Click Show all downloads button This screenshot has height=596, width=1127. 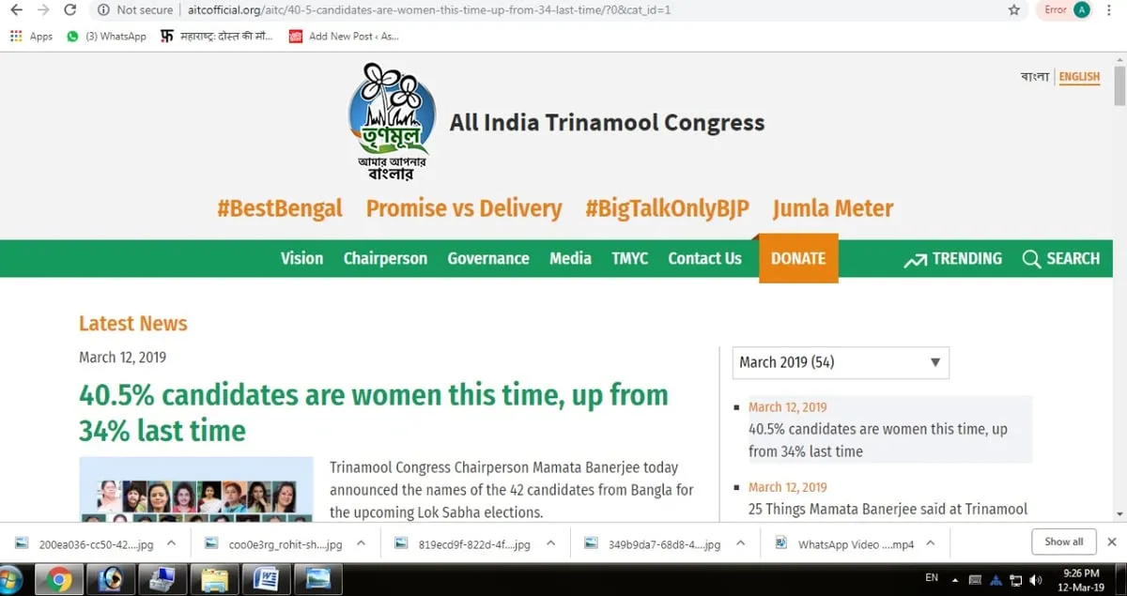tap(1063, 542)
